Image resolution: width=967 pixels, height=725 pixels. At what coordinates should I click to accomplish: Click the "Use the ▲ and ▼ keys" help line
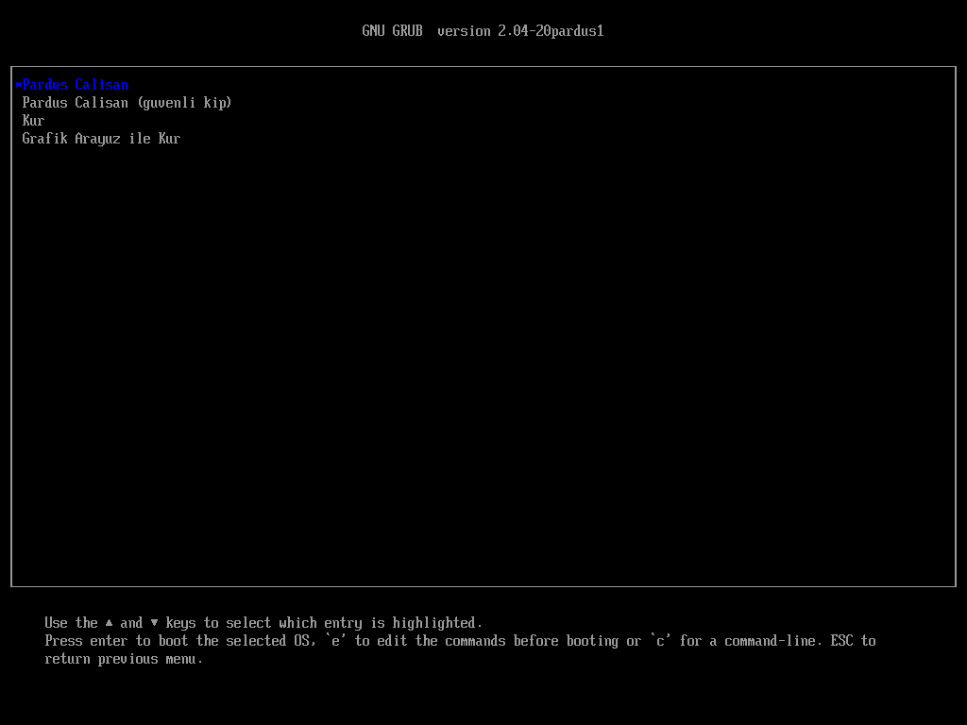pyautogui.click(x=263, y=623)
